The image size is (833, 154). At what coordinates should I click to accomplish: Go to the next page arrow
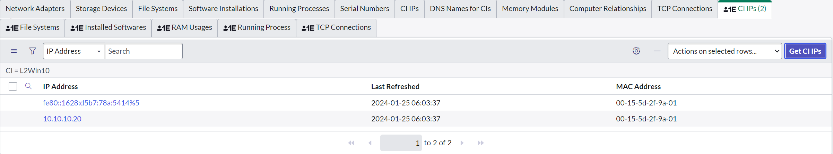pyautogui.click(x=462, y=143)
